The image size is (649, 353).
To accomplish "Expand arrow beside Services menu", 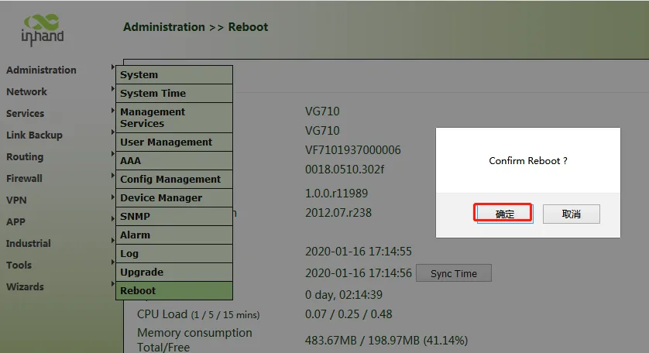I will 112,111.
